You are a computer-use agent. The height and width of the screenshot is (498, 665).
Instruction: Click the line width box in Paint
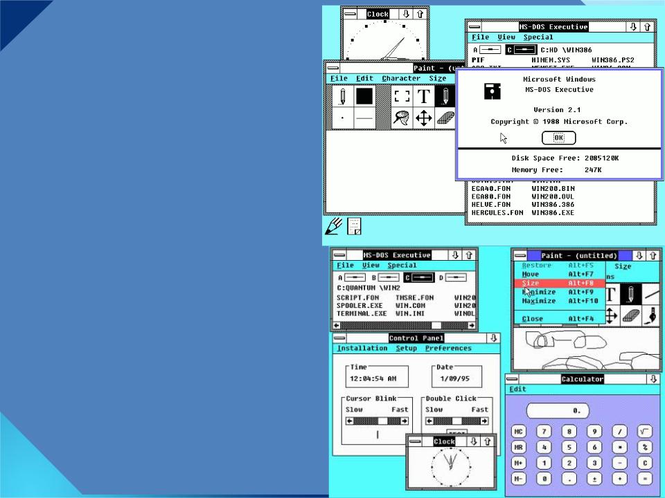[x=365, y=118]
